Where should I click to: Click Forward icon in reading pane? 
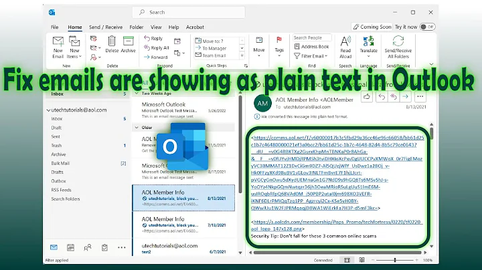(406, 97)
